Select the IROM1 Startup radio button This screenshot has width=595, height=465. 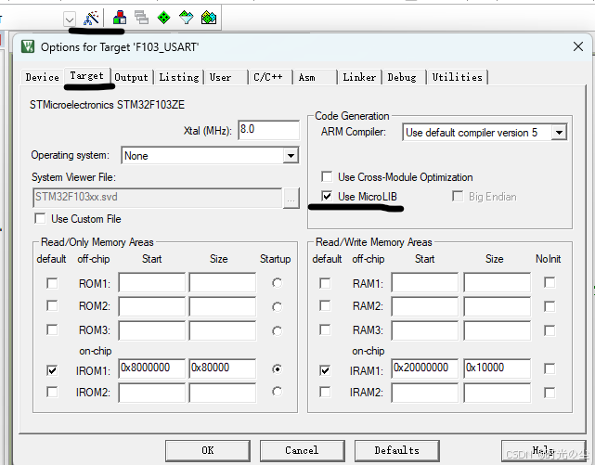pos(277,369)
